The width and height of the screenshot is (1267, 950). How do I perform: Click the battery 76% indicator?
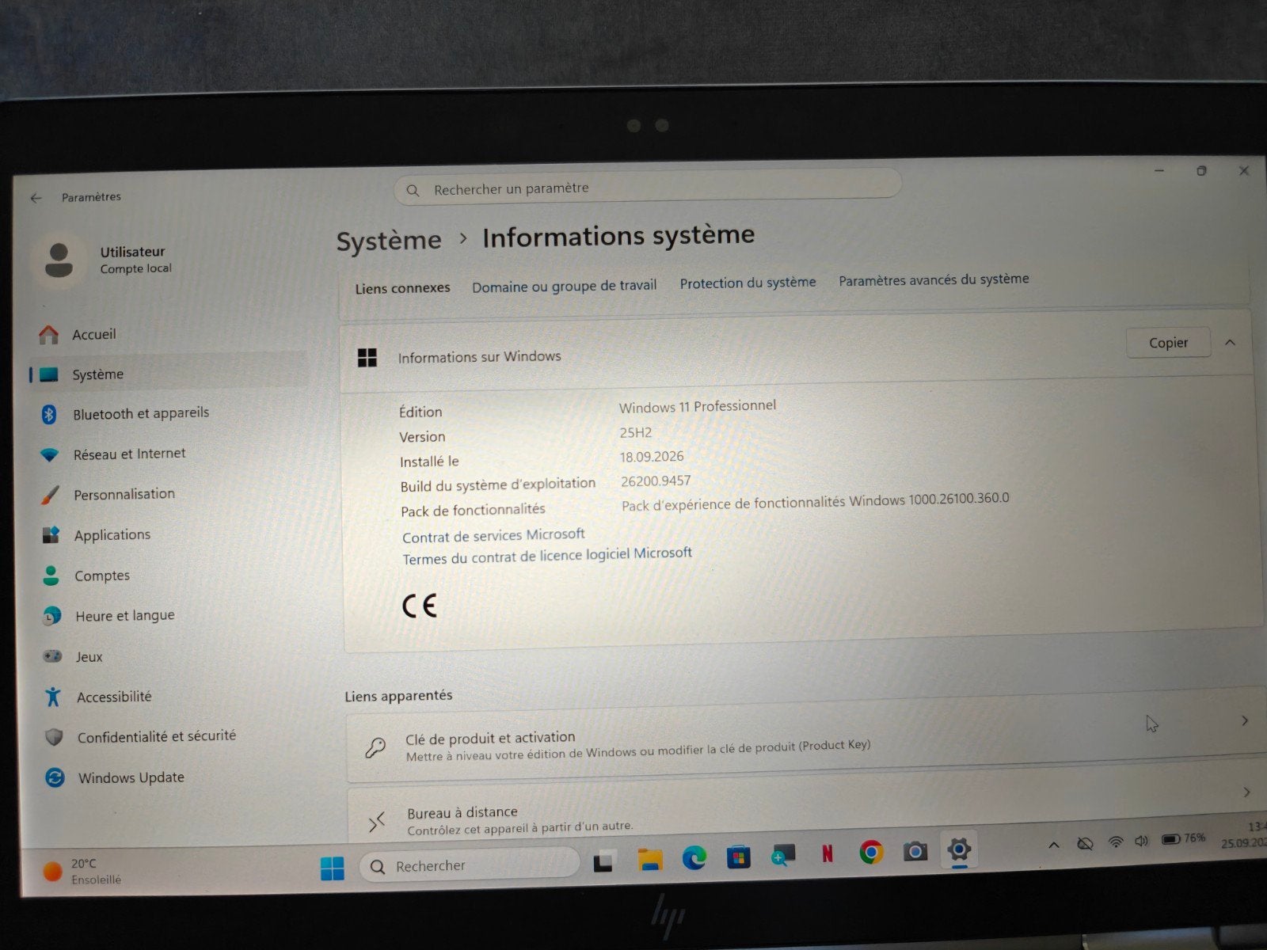tap(1183, 839)
